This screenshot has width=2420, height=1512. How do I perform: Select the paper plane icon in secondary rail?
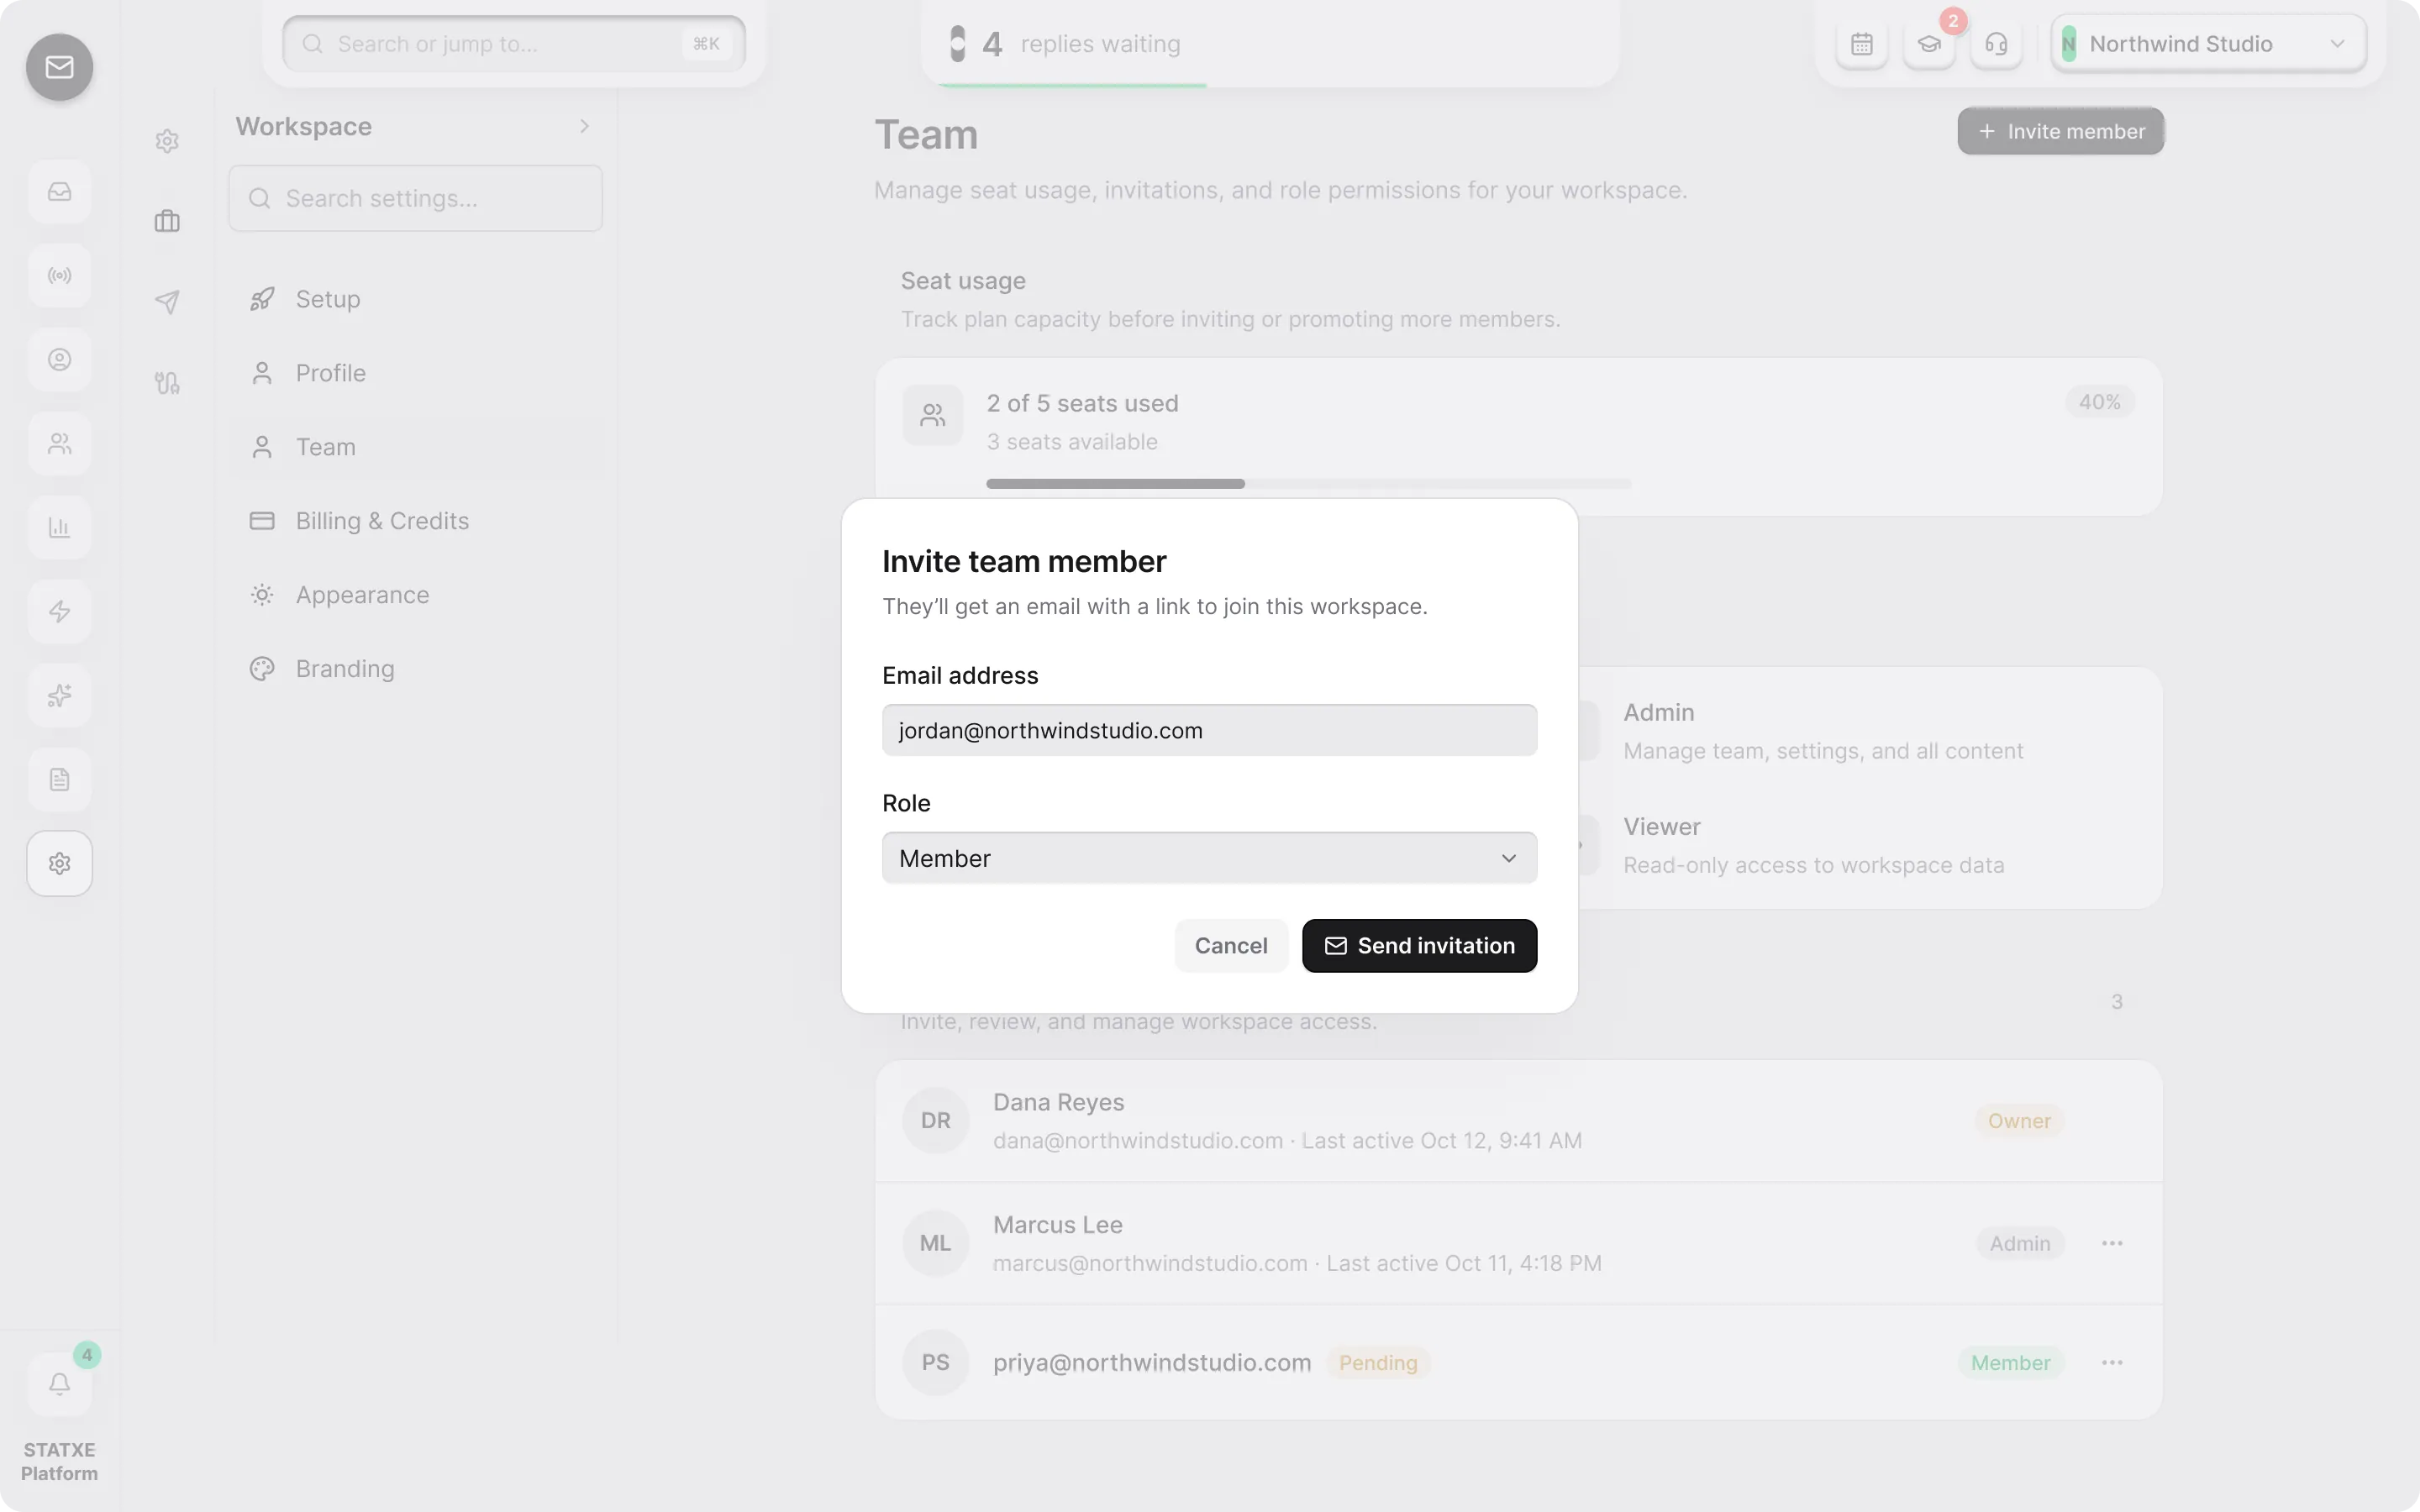coord(167,302)
